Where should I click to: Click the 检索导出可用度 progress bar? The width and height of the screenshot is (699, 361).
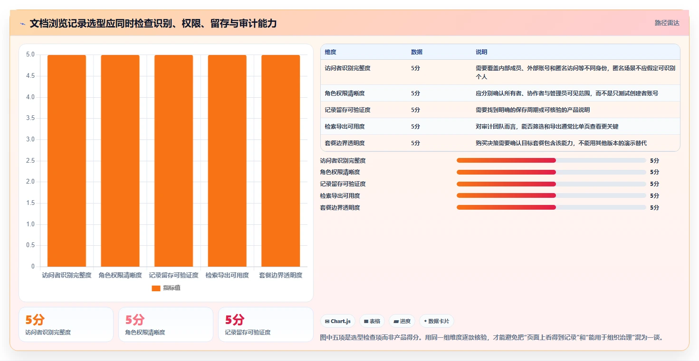pos(551,195)
